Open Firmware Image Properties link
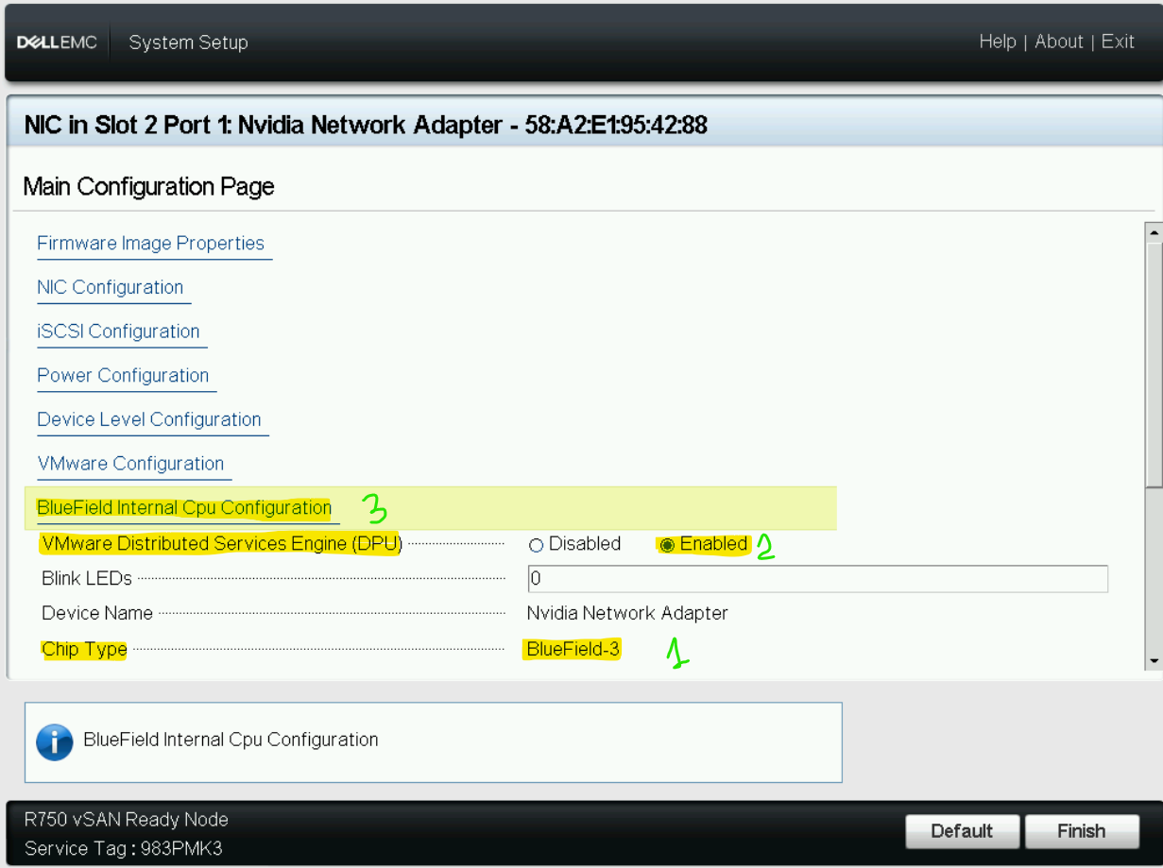The image size is (1163, 868). (151, 244)
